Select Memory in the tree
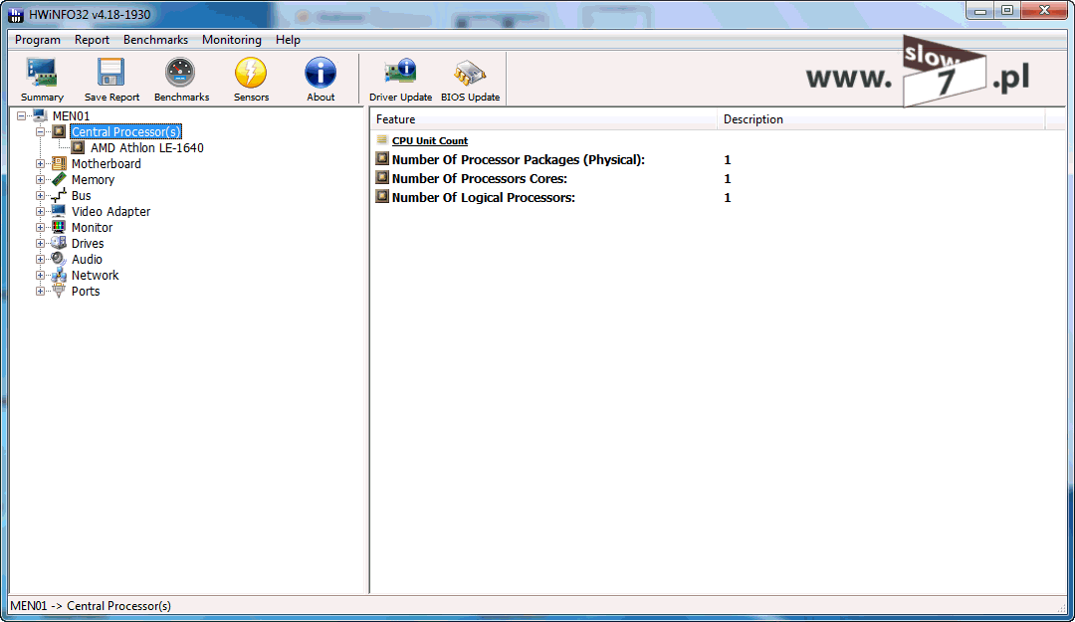 94,180
